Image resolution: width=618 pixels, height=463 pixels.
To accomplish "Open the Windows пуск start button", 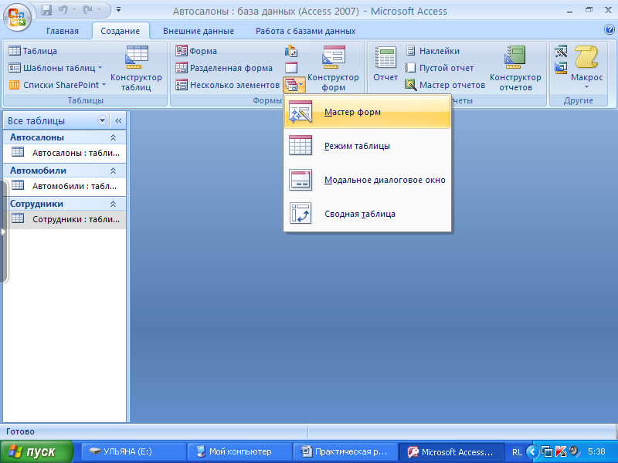I will [x=37, y=451].
